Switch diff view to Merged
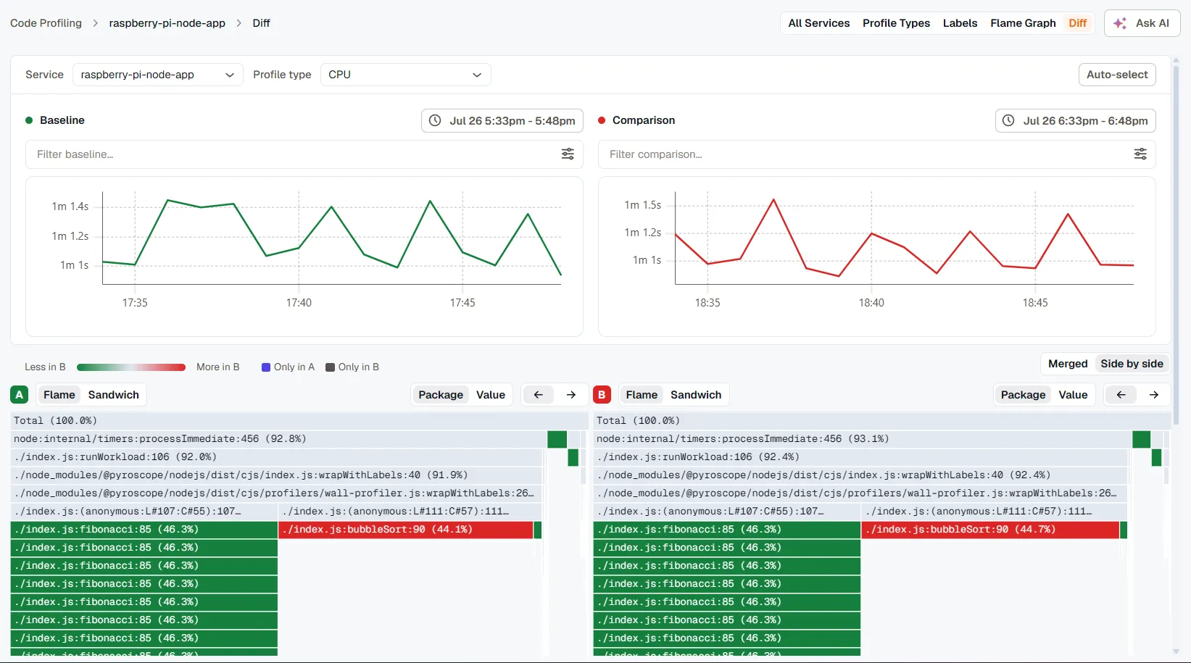Image resolution: width=1191 pixels, height=663 pixels. 1068,364
